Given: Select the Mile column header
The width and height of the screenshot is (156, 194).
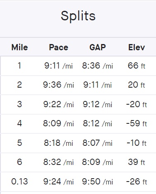Looking at the screenshot, I should [x=19, y=47].
